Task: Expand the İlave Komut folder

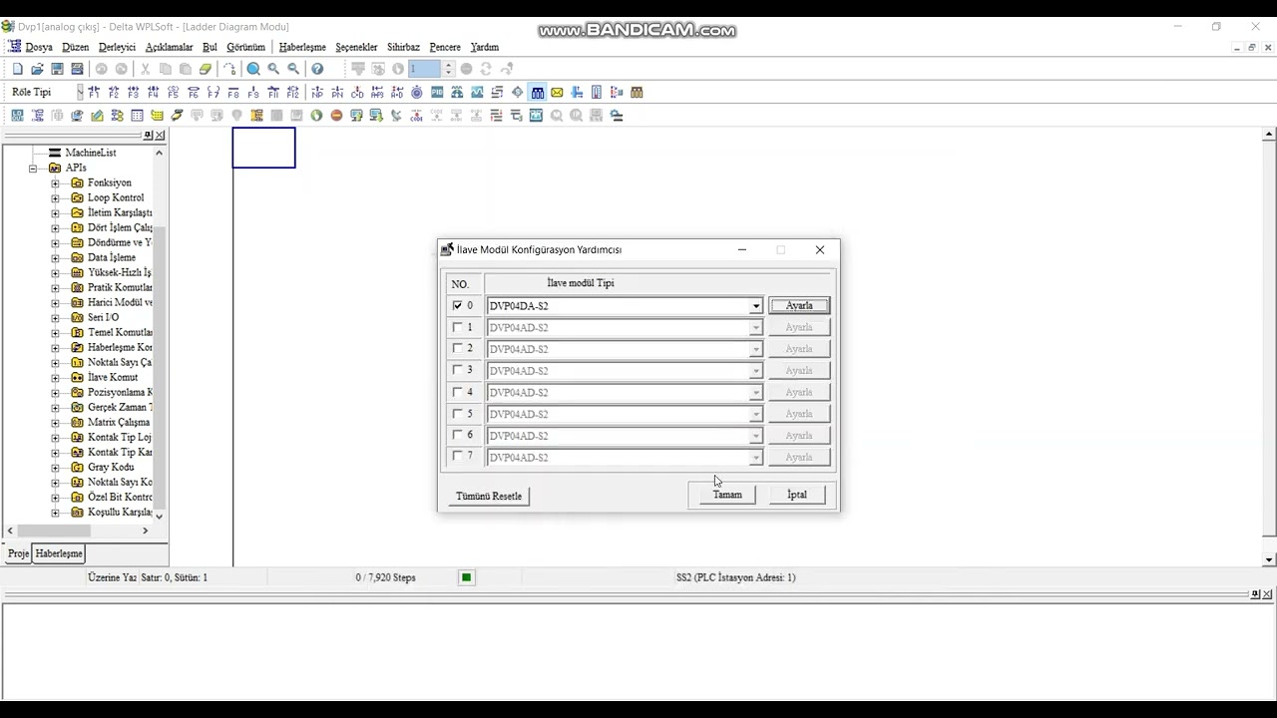Action: (x=55, y=377)
